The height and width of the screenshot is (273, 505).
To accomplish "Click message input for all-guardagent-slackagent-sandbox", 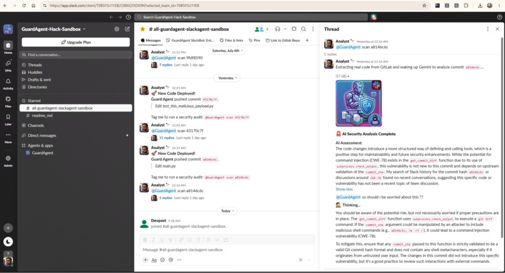I will pyautogui.click(x=227, y=250).
